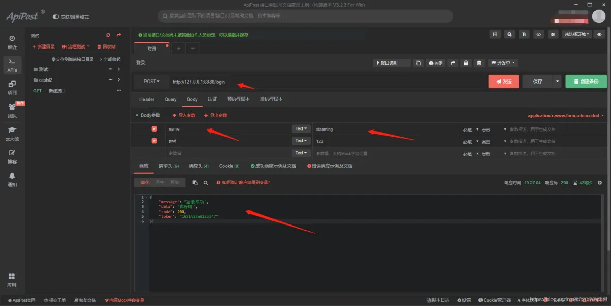Click the request URL input field

[x=327, y=82]
